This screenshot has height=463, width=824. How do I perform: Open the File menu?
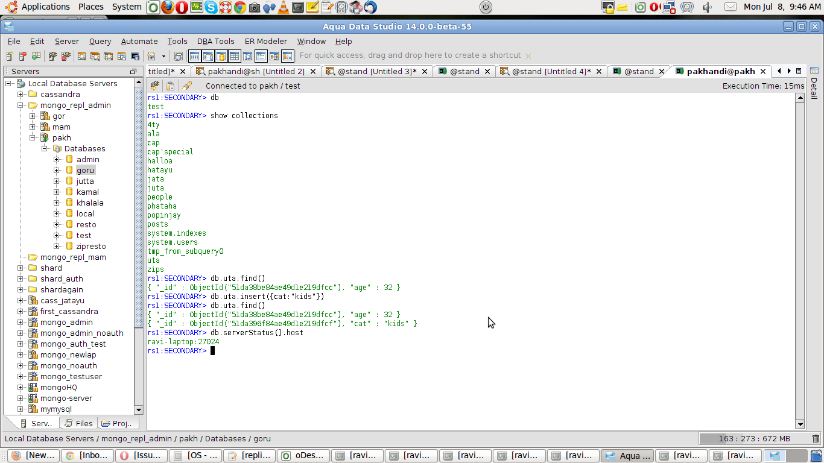click(x=14, y=41)
